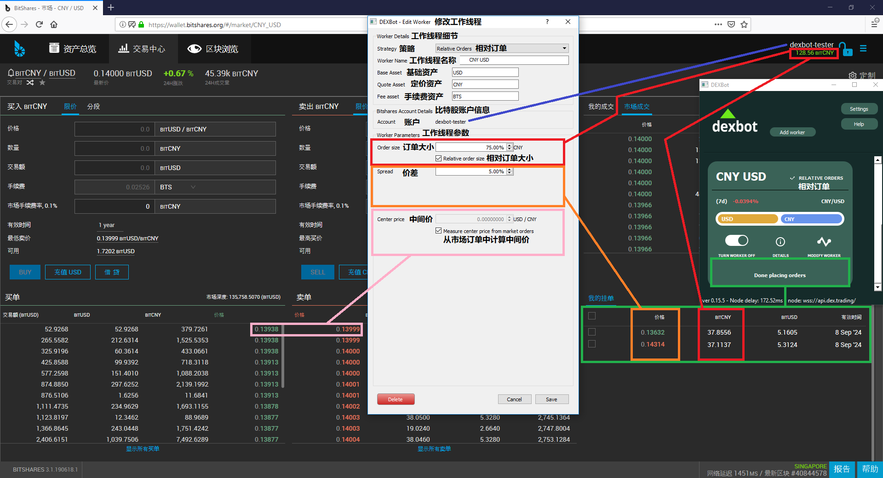Switch buy panel to 分段 tab
883x478 pixels.
point(93,106)
